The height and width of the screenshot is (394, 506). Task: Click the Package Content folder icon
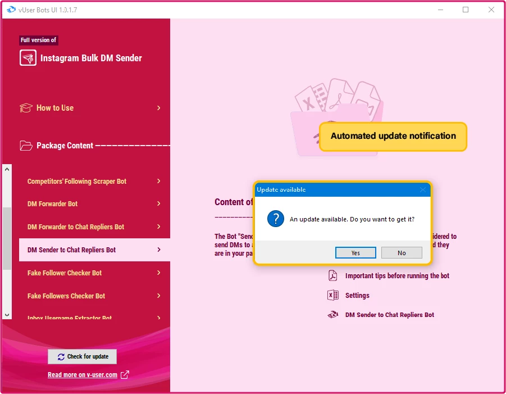coord(26,146)
